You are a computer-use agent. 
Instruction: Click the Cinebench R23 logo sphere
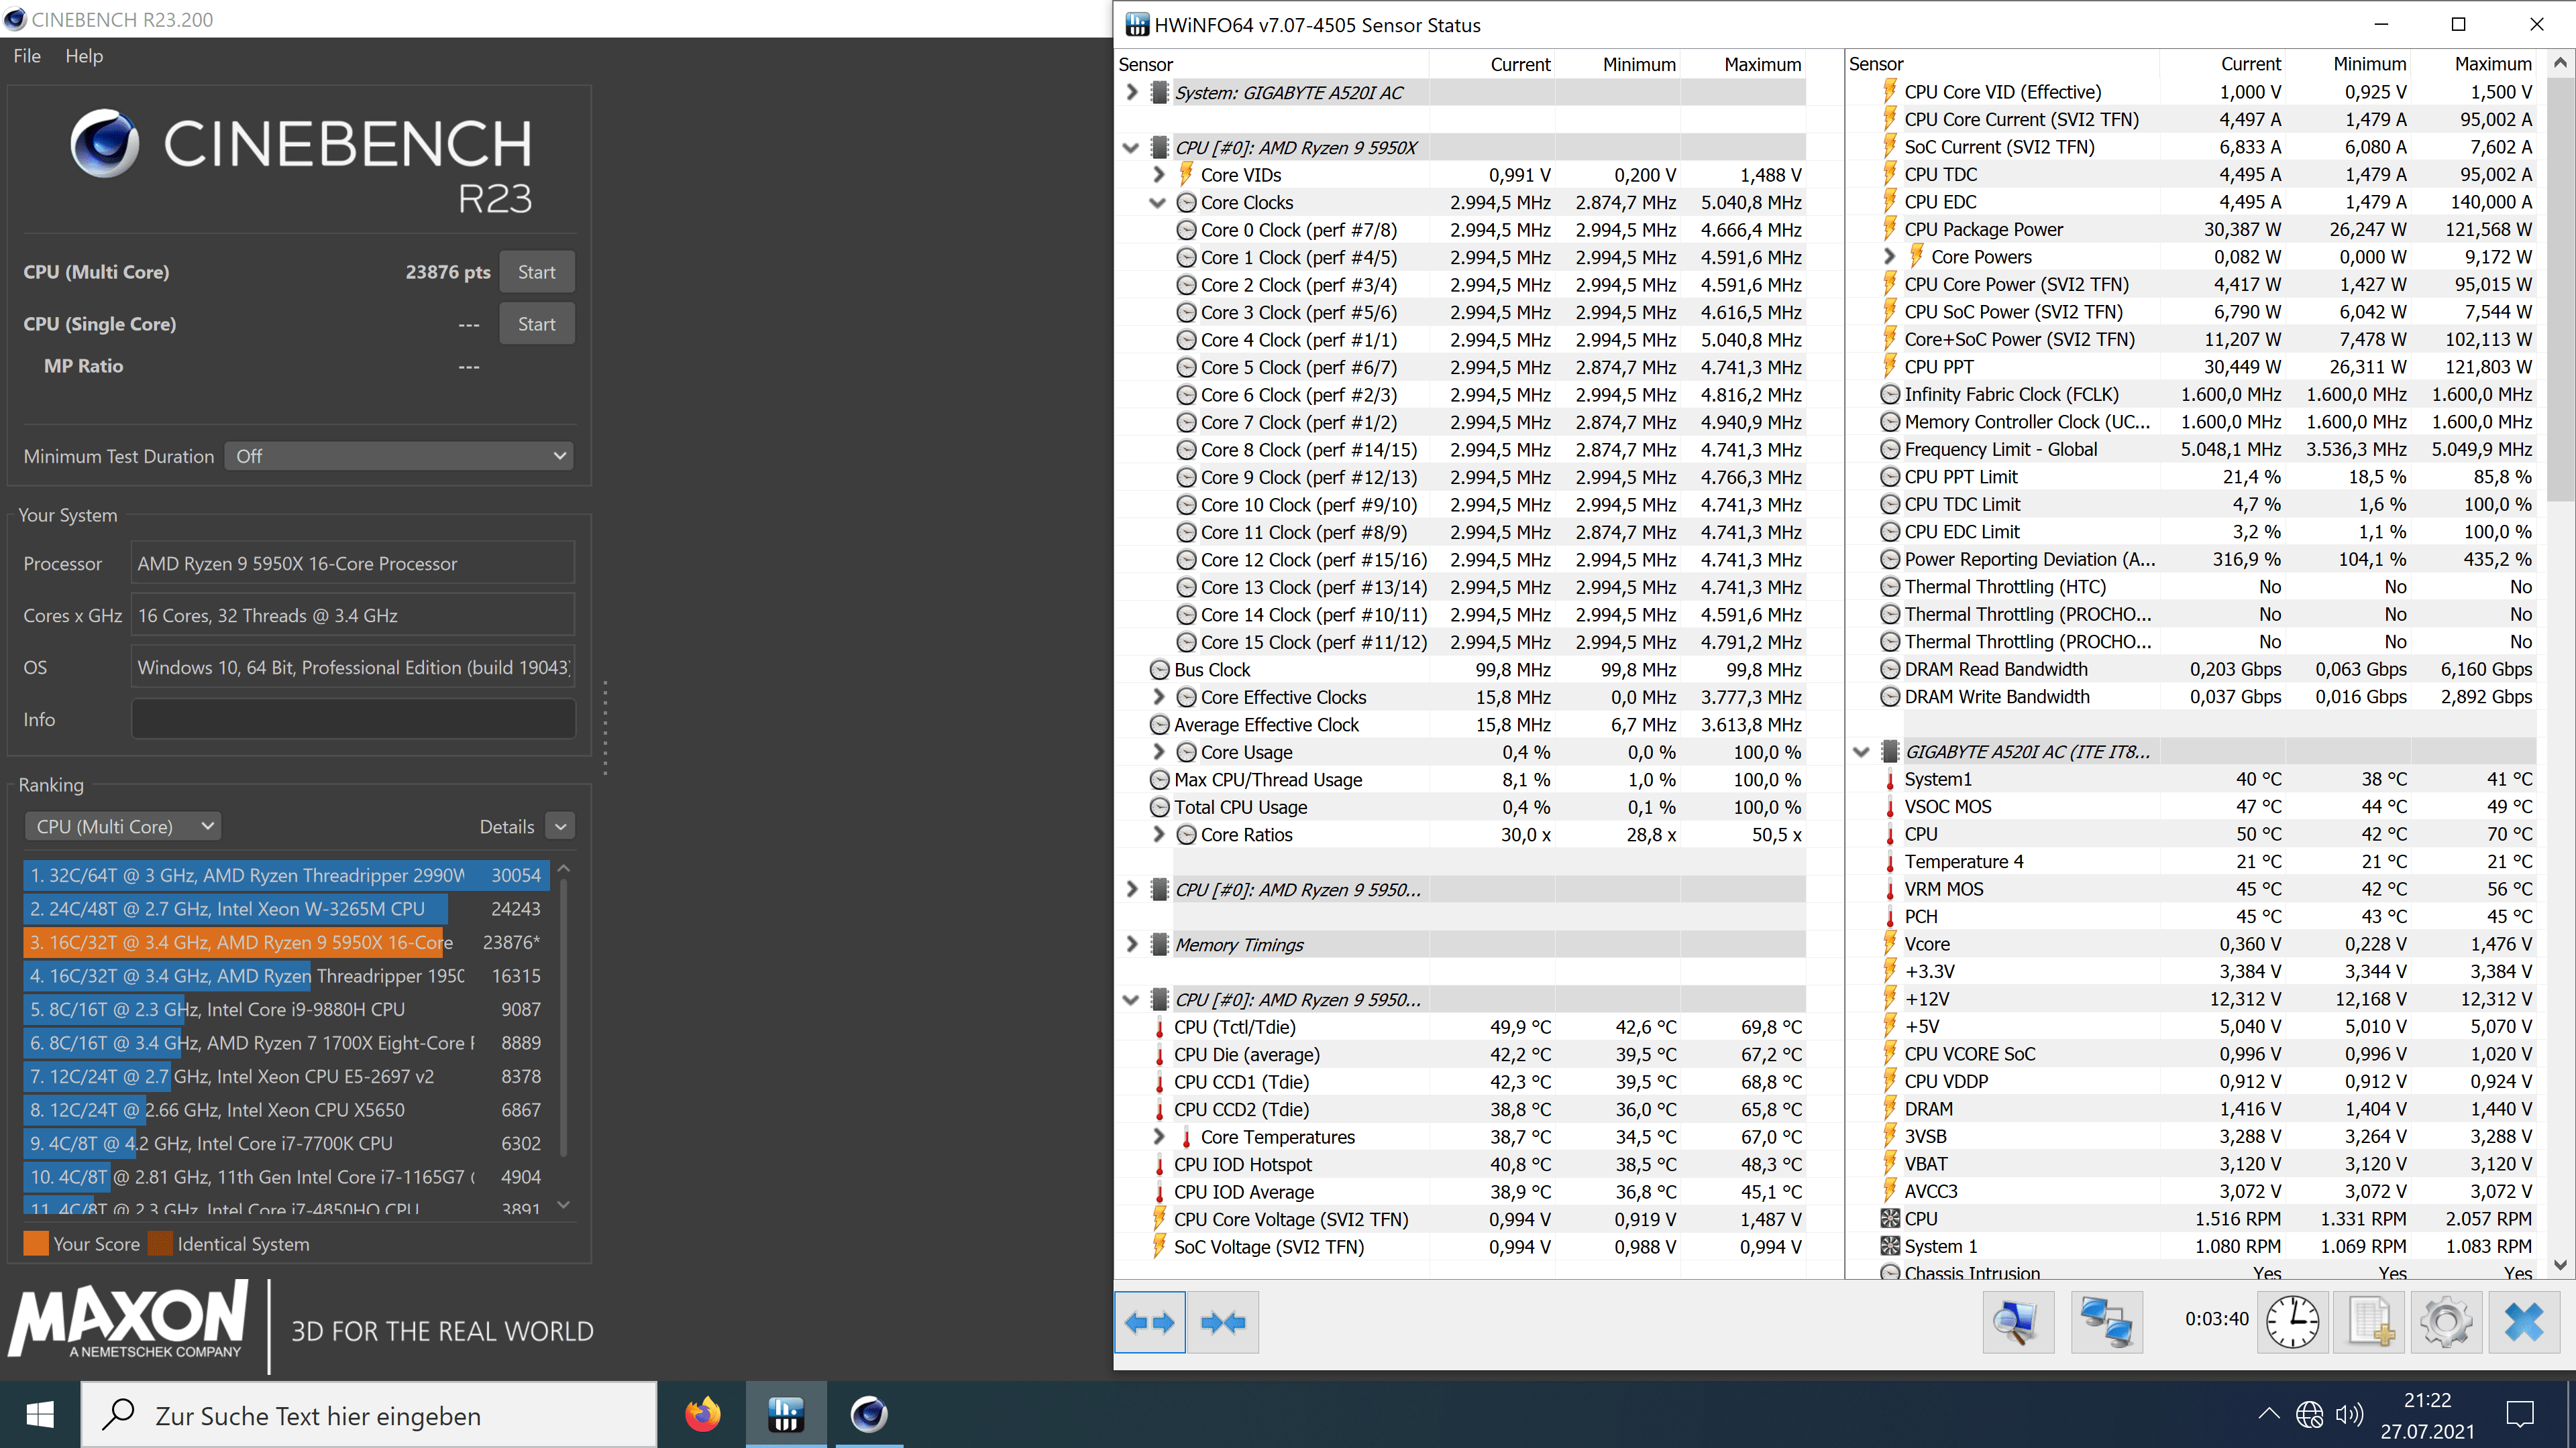(x=104, y=144)
